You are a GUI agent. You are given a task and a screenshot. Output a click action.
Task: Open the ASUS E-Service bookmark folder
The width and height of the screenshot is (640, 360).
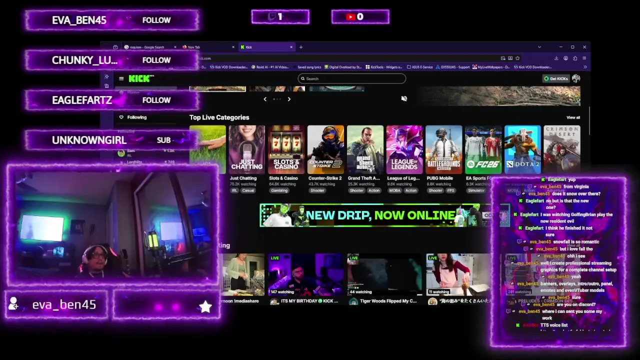tap(420, 67)
